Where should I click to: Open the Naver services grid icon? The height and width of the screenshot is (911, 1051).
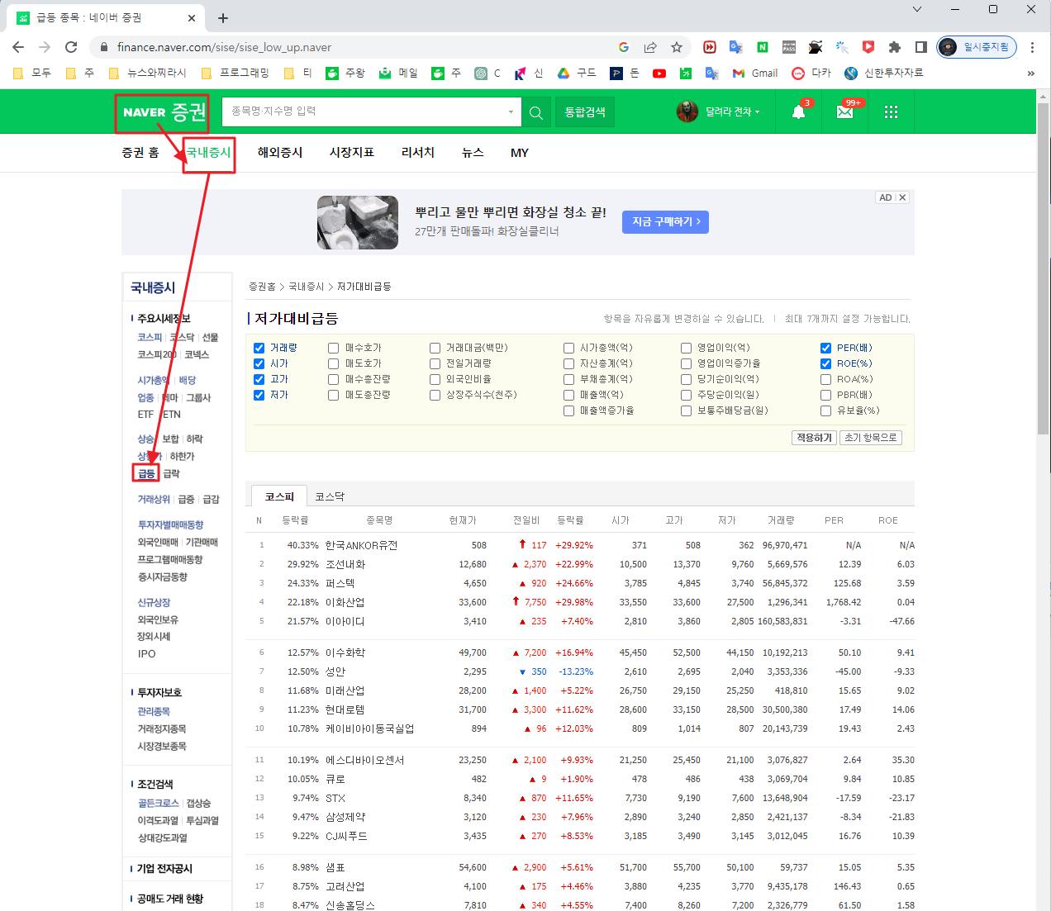[x=891, y=112]
